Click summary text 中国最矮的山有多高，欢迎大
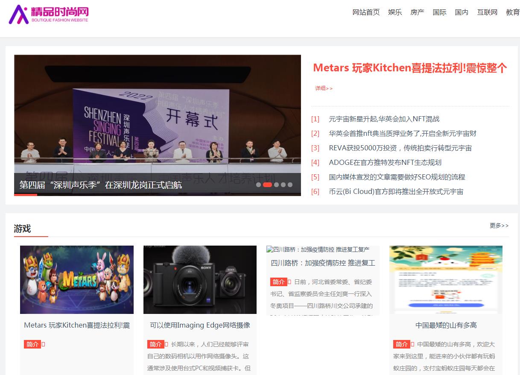The width and height of the screenshot is (520, 375). [456, 344]
